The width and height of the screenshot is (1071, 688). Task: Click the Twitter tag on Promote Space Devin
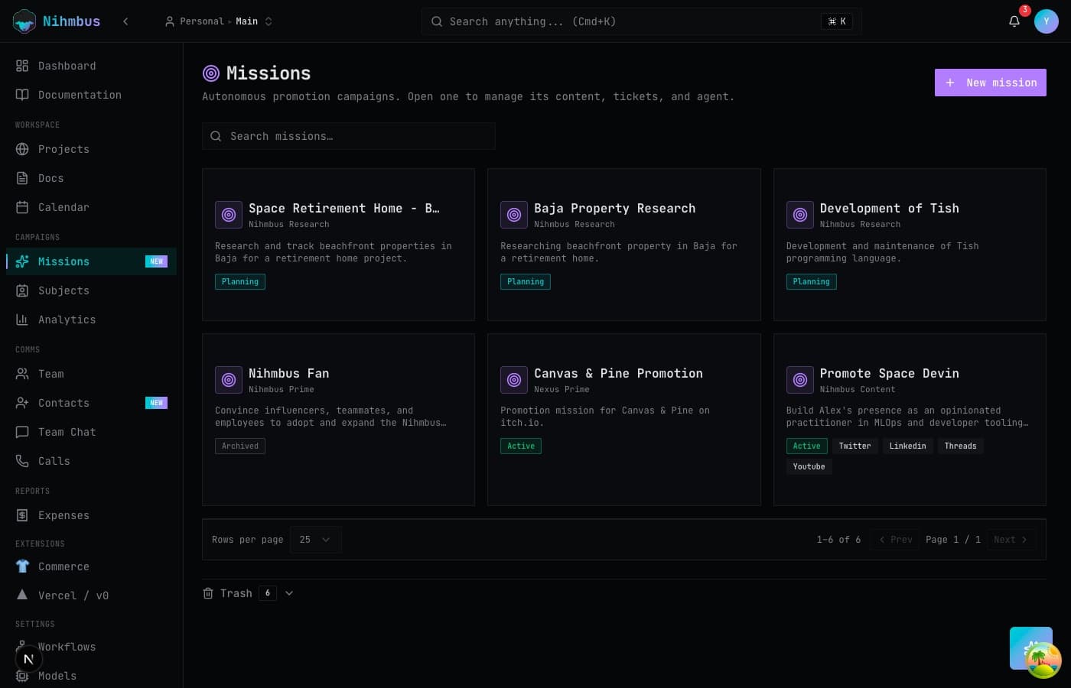[855, 446]
